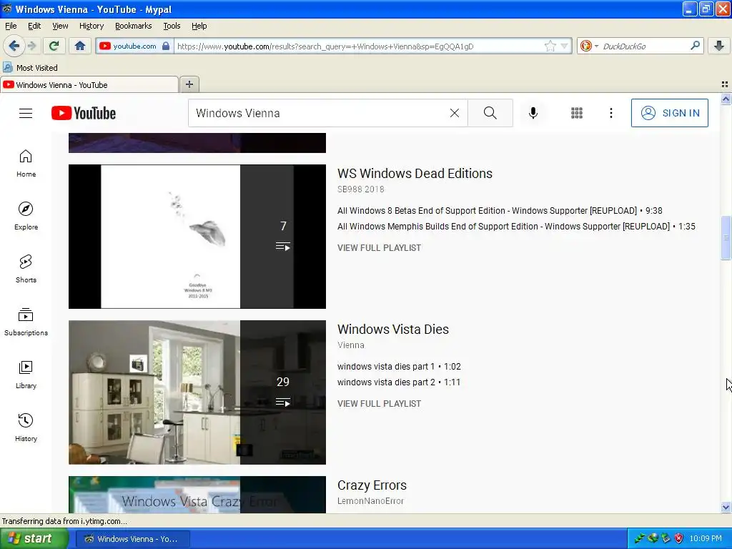The image size is (732, 549).
Task: Open channel SB988 2018
Action: coord(360,189)
